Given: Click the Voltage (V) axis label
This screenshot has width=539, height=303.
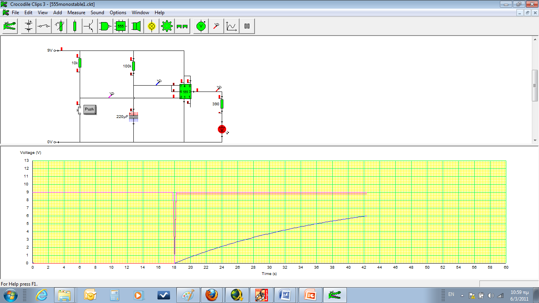Looking at the screenshot, I should tap(30, 152).
